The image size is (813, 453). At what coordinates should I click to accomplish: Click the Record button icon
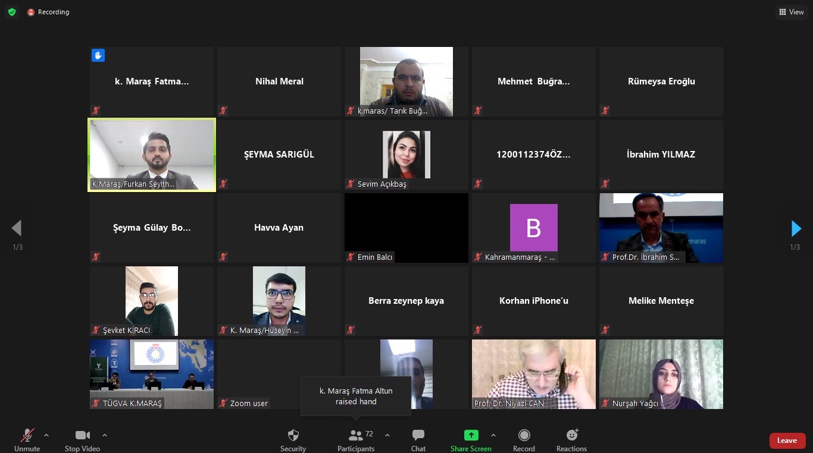[524, 436]
